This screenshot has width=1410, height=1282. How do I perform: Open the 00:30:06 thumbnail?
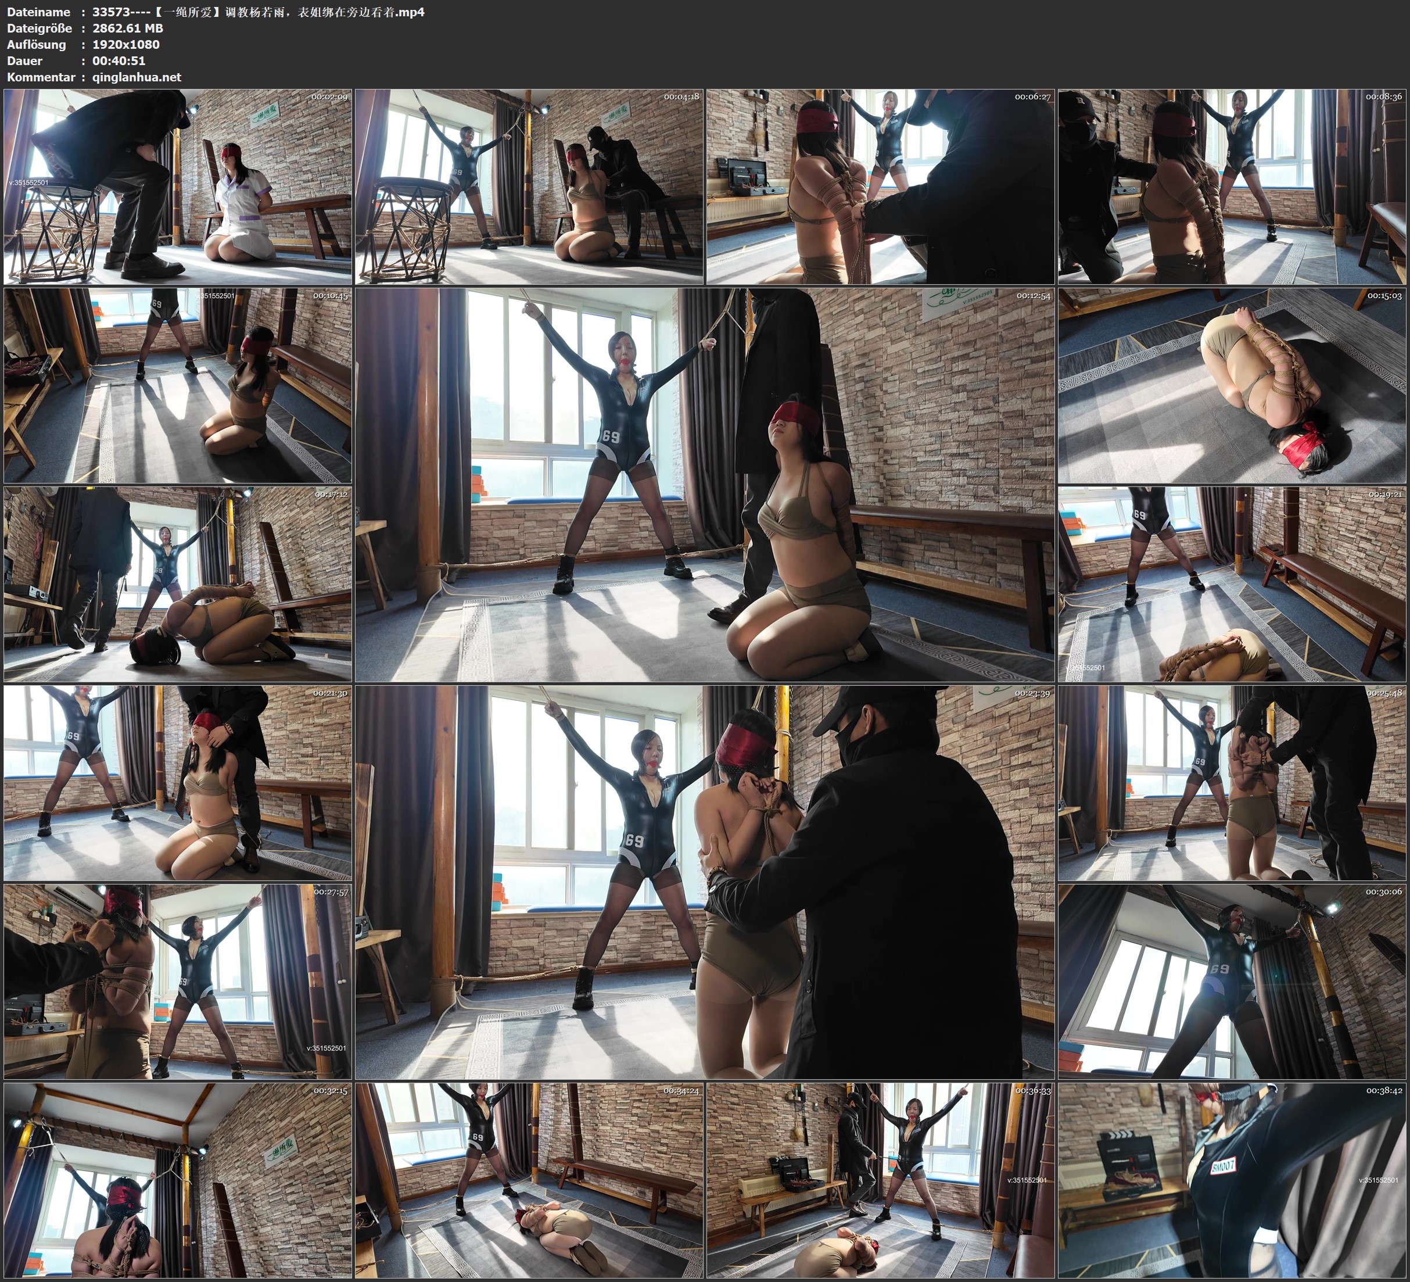tap(1232, 981)
